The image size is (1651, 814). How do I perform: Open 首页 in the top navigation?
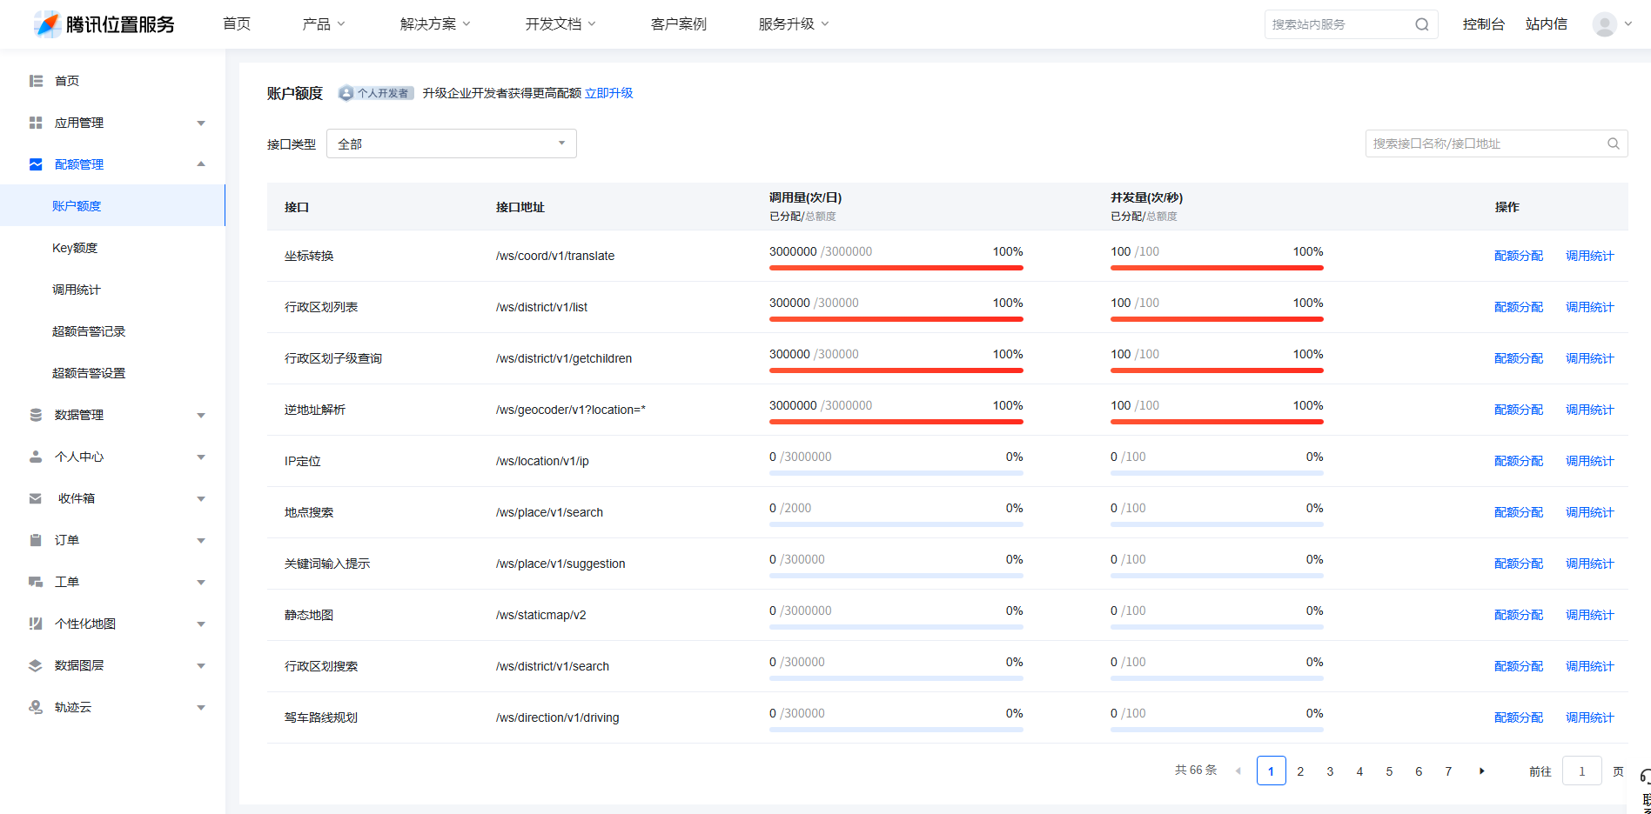point(237,24)
